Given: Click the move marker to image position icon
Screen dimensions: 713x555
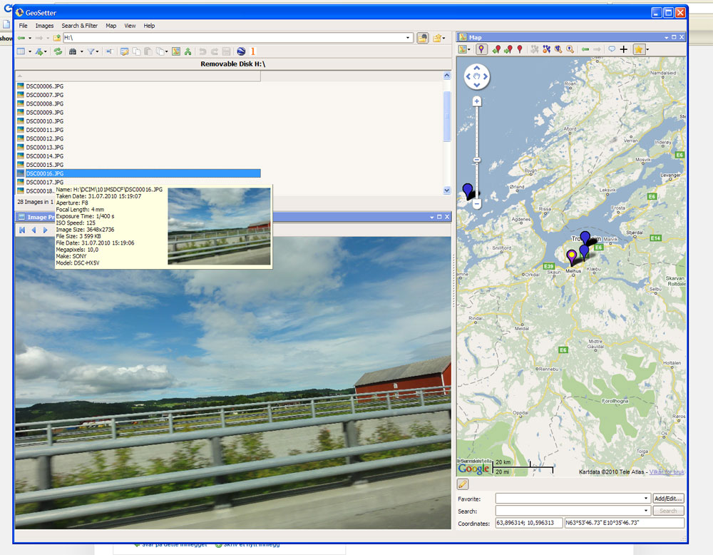Looking at the screenshot, I should point(508,49).
